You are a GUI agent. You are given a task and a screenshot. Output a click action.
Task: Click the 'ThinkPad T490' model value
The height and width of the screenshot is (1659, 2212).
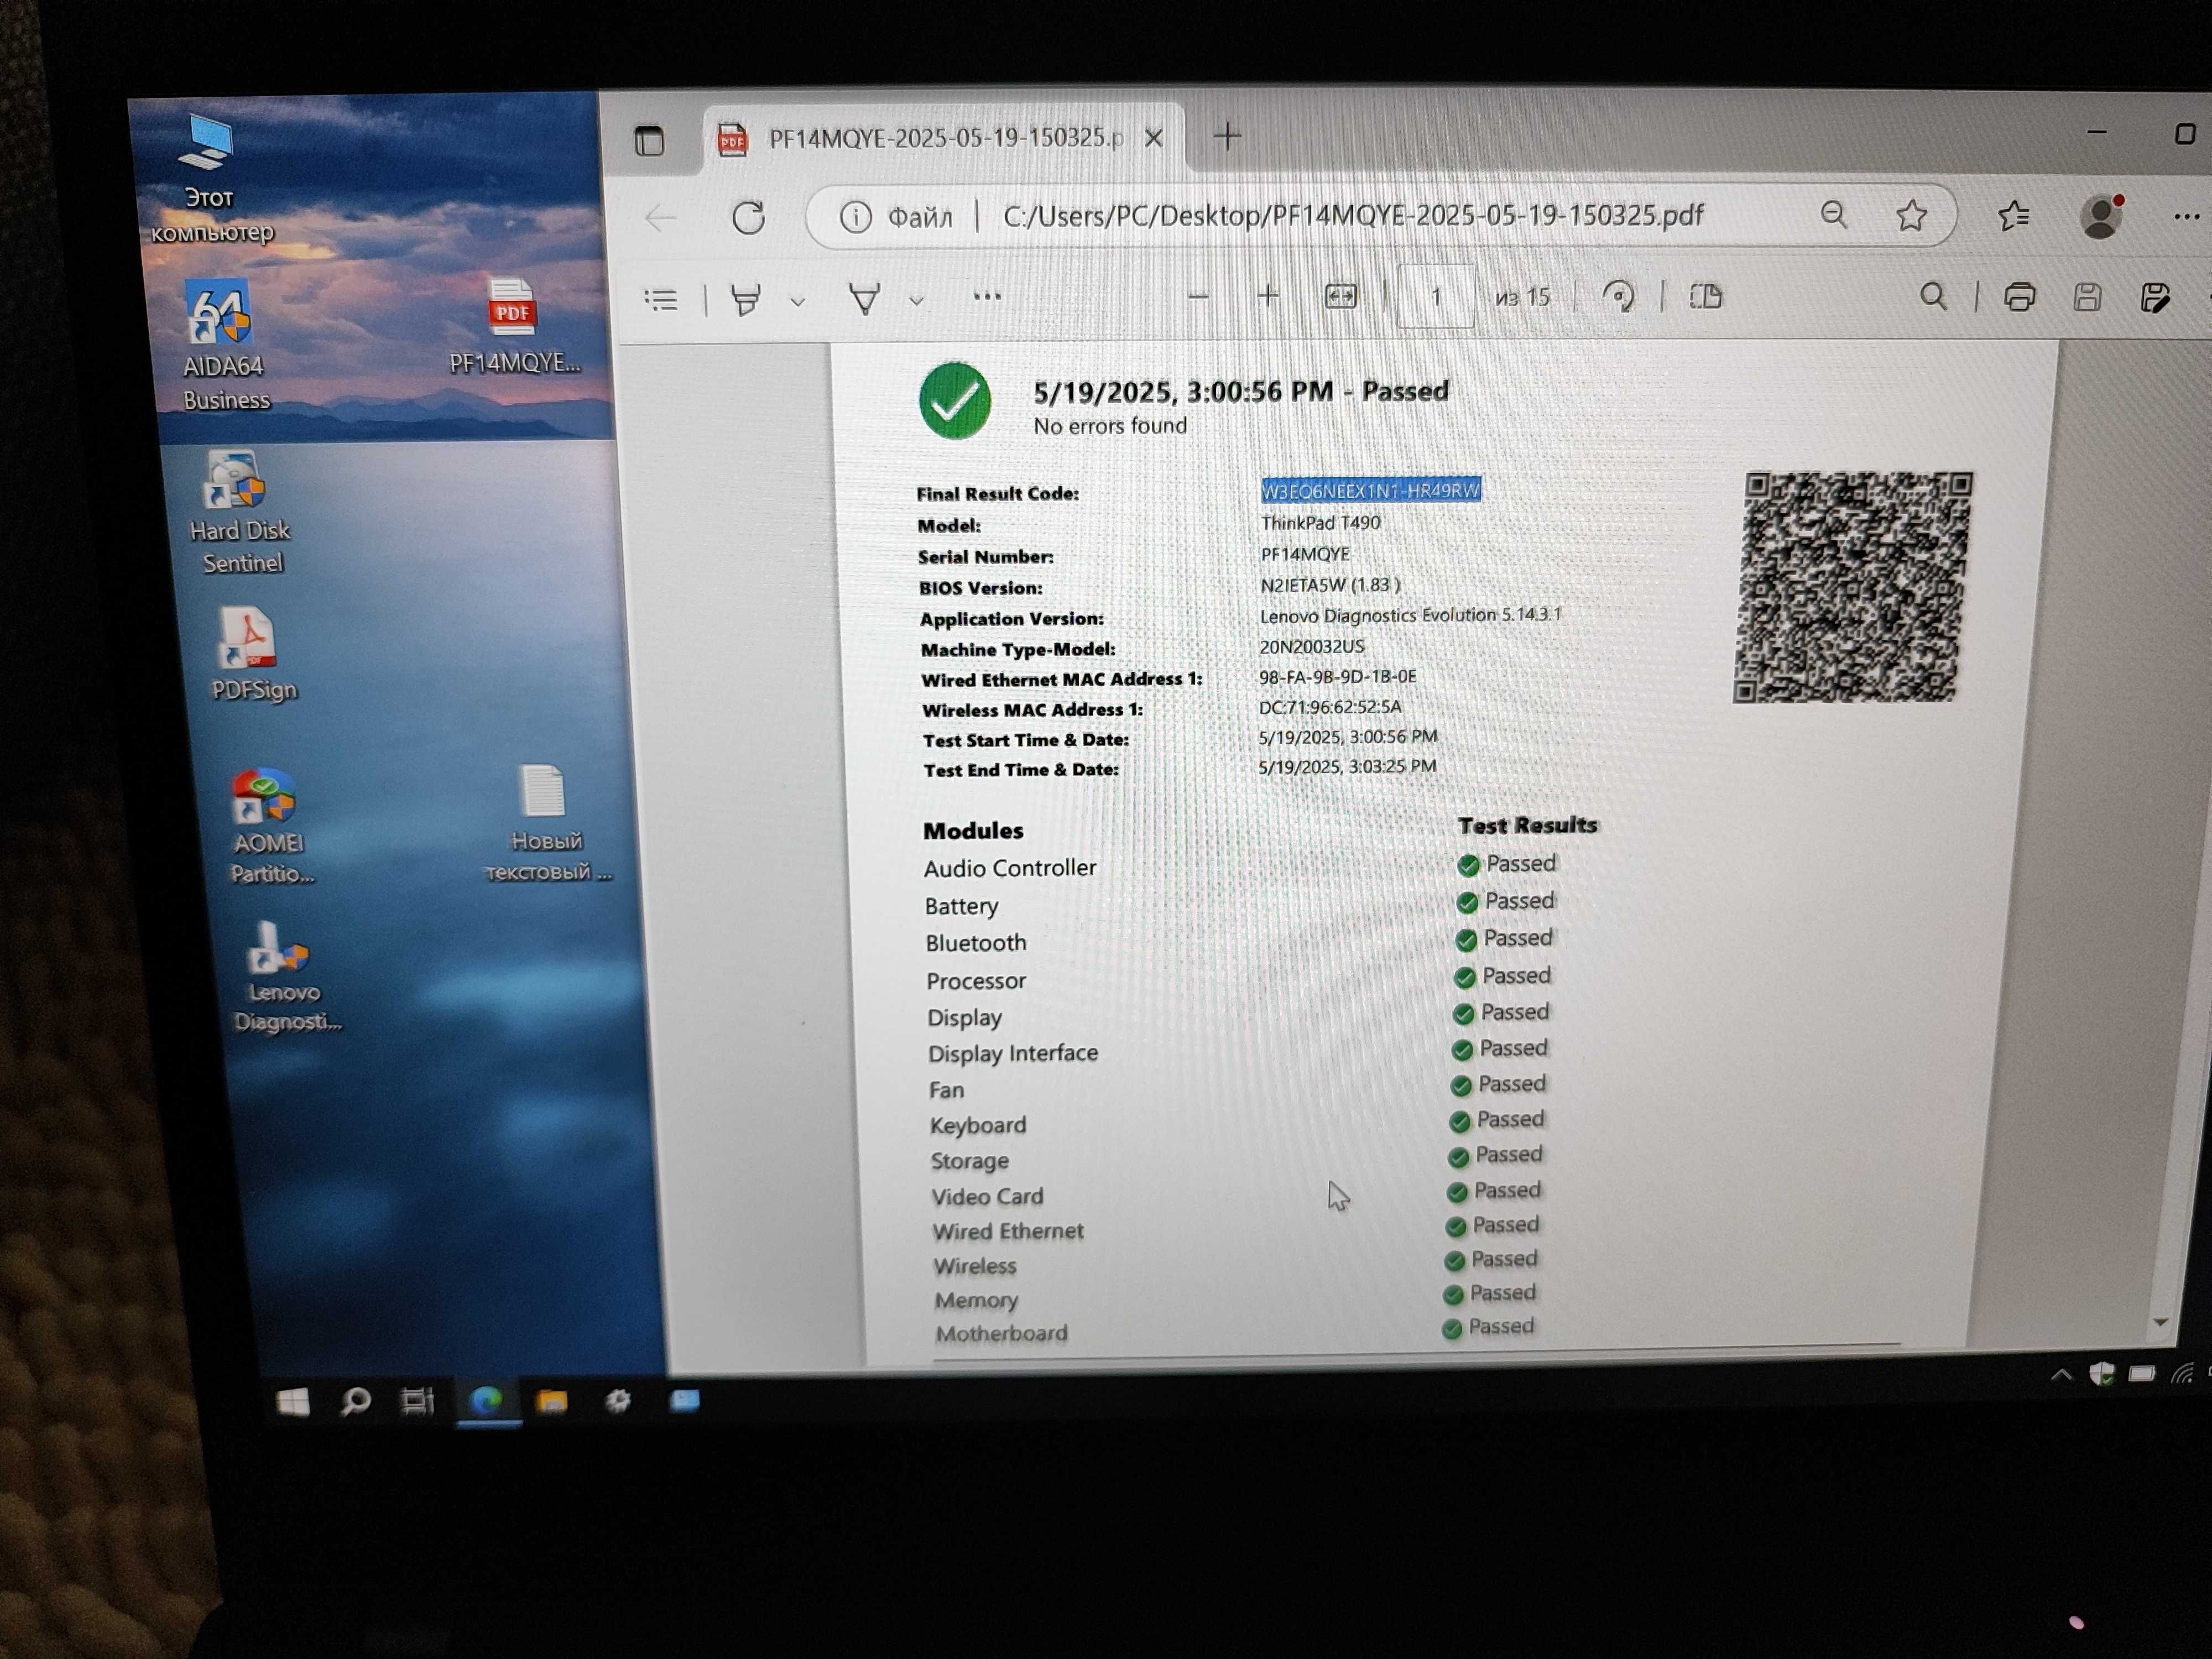1320,523
